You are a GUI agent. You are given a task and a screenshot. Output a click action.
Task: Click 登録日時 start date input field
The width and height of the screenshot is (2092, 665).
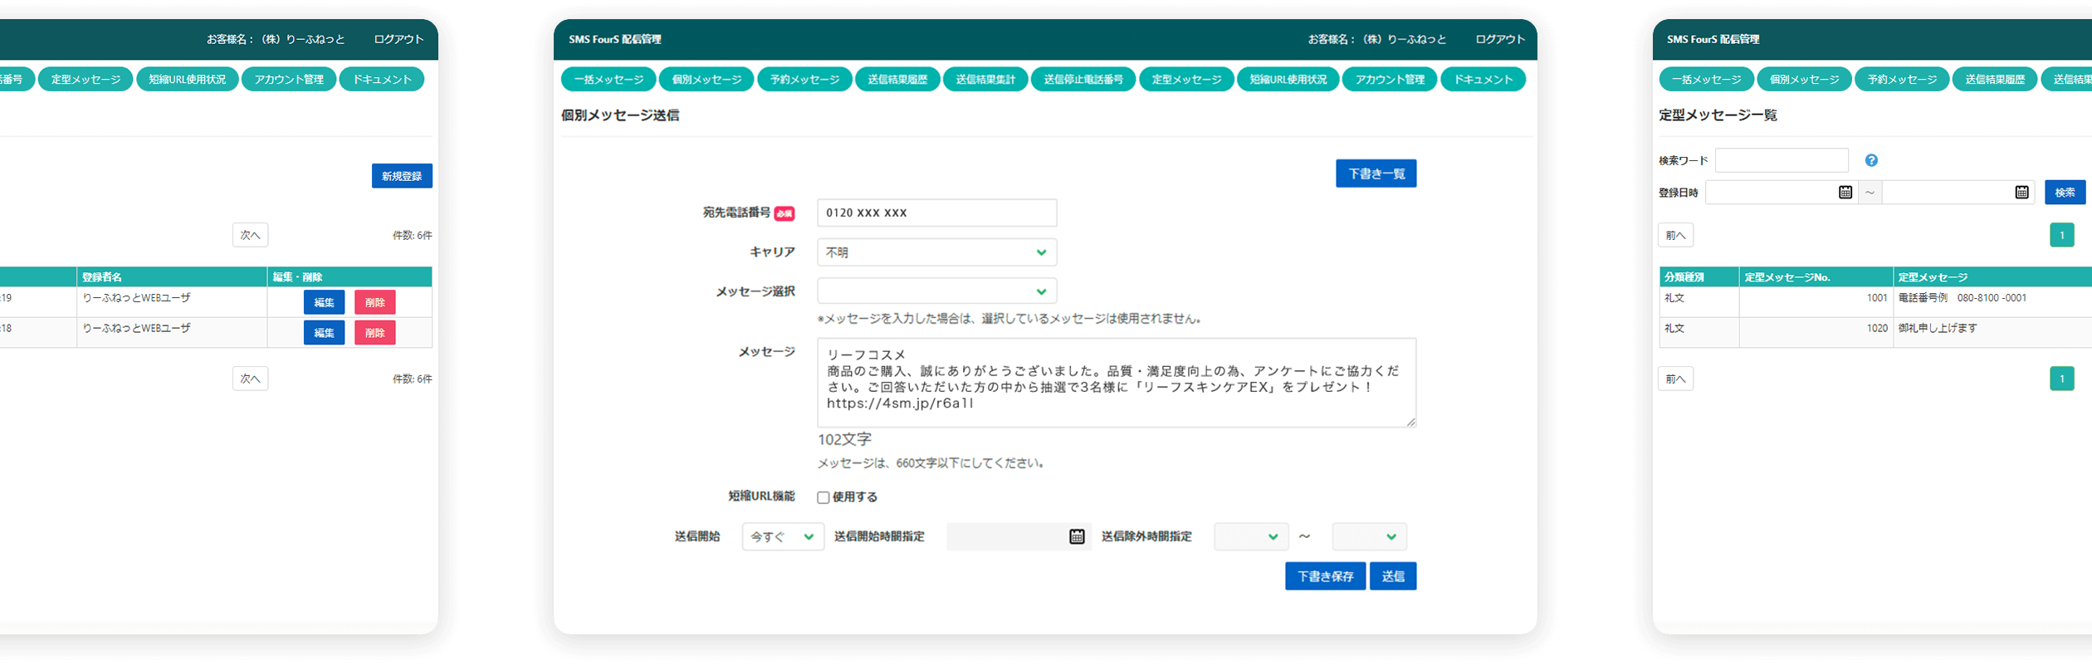[x=1781, y=192]
